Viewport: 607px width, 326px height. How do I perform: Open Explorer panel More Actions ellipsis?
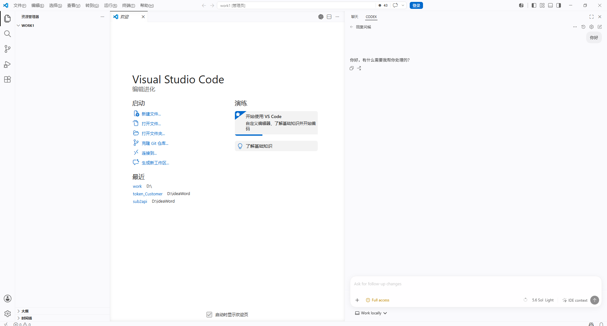(102, 17)
